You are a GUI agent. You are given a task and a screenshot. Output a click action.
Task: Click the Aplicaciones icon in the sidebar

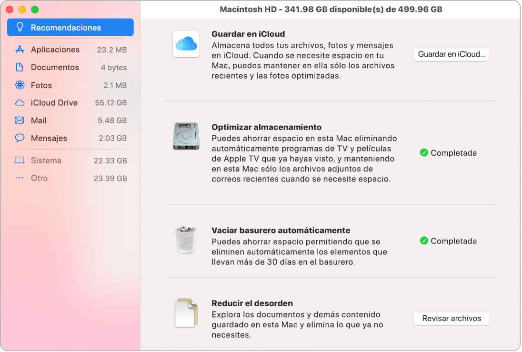tap(19, 49)
